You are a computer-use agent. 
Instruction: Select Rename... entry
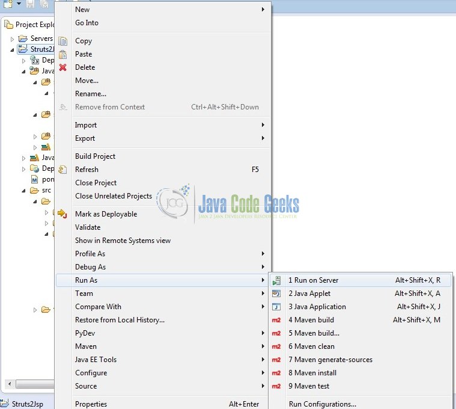162,94
